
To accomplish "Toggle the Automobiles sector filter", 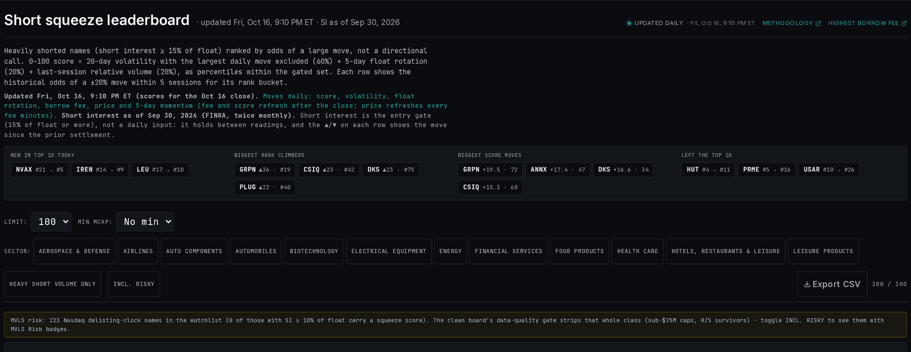I will click(256, 251).
